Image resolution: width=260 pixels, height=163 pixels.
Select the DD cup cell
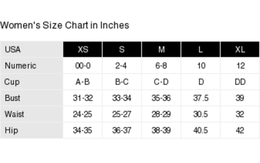point(240,82)
